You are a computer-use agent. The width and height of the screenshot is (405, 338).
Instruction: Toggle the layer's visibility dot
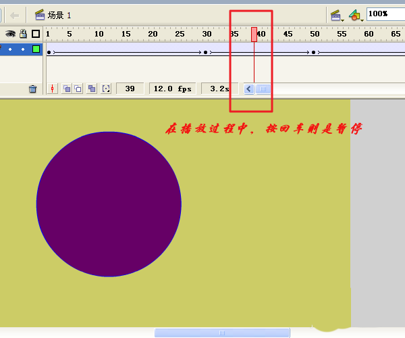click(10, 49)
